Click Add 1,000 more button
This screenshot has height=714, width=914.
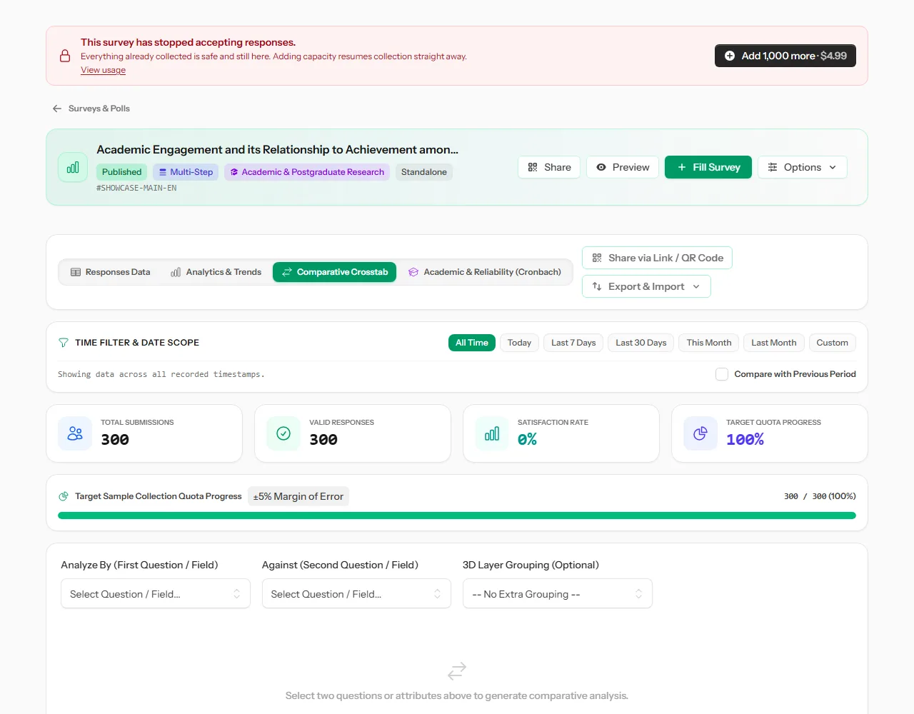(785, 56)
